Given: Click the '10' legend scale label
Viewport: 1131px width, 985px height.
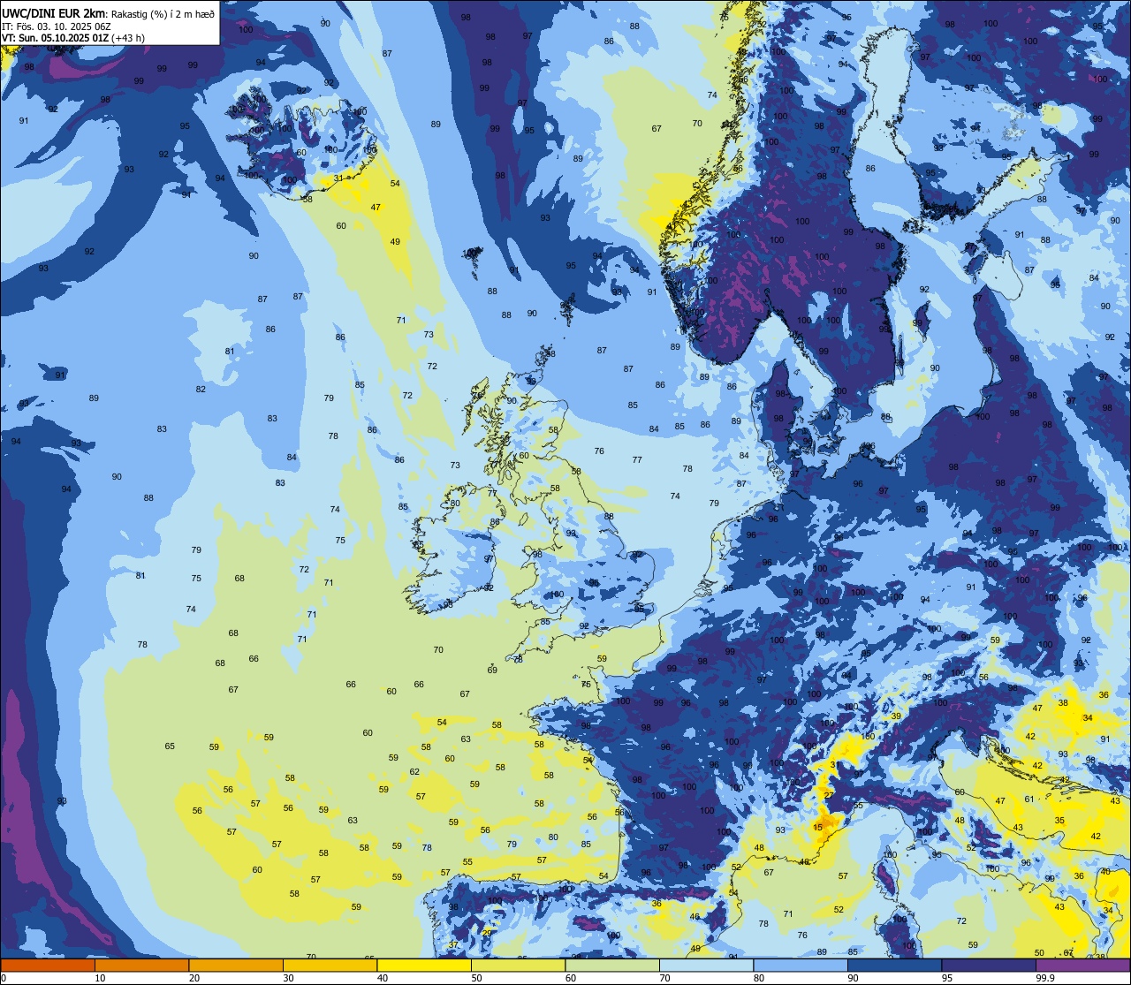Looking at the screenshot, I should click(100, 978).
